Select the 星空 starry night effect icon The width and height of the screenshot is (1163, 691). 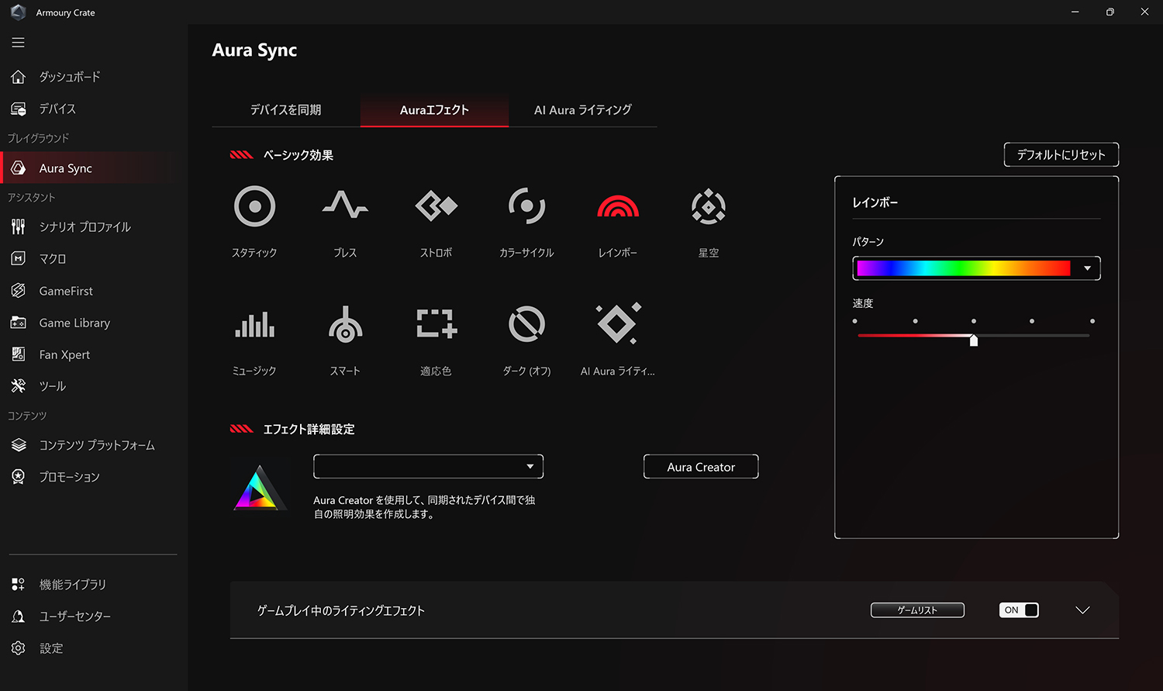click(708, 206)
